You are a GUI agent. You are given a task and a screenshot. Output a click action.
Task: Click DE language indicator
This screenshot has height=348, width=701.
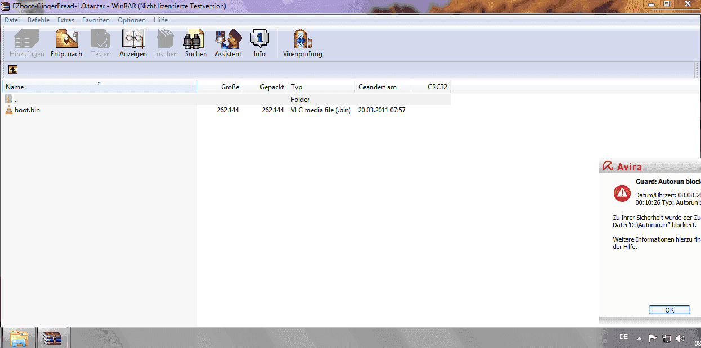623,337
